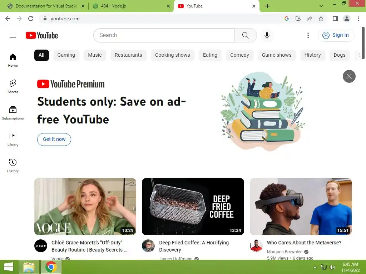The height and width of the screenshot is (274, 366).
Task: Select the Dogs filter chip
Action: (x=340, y=55)
